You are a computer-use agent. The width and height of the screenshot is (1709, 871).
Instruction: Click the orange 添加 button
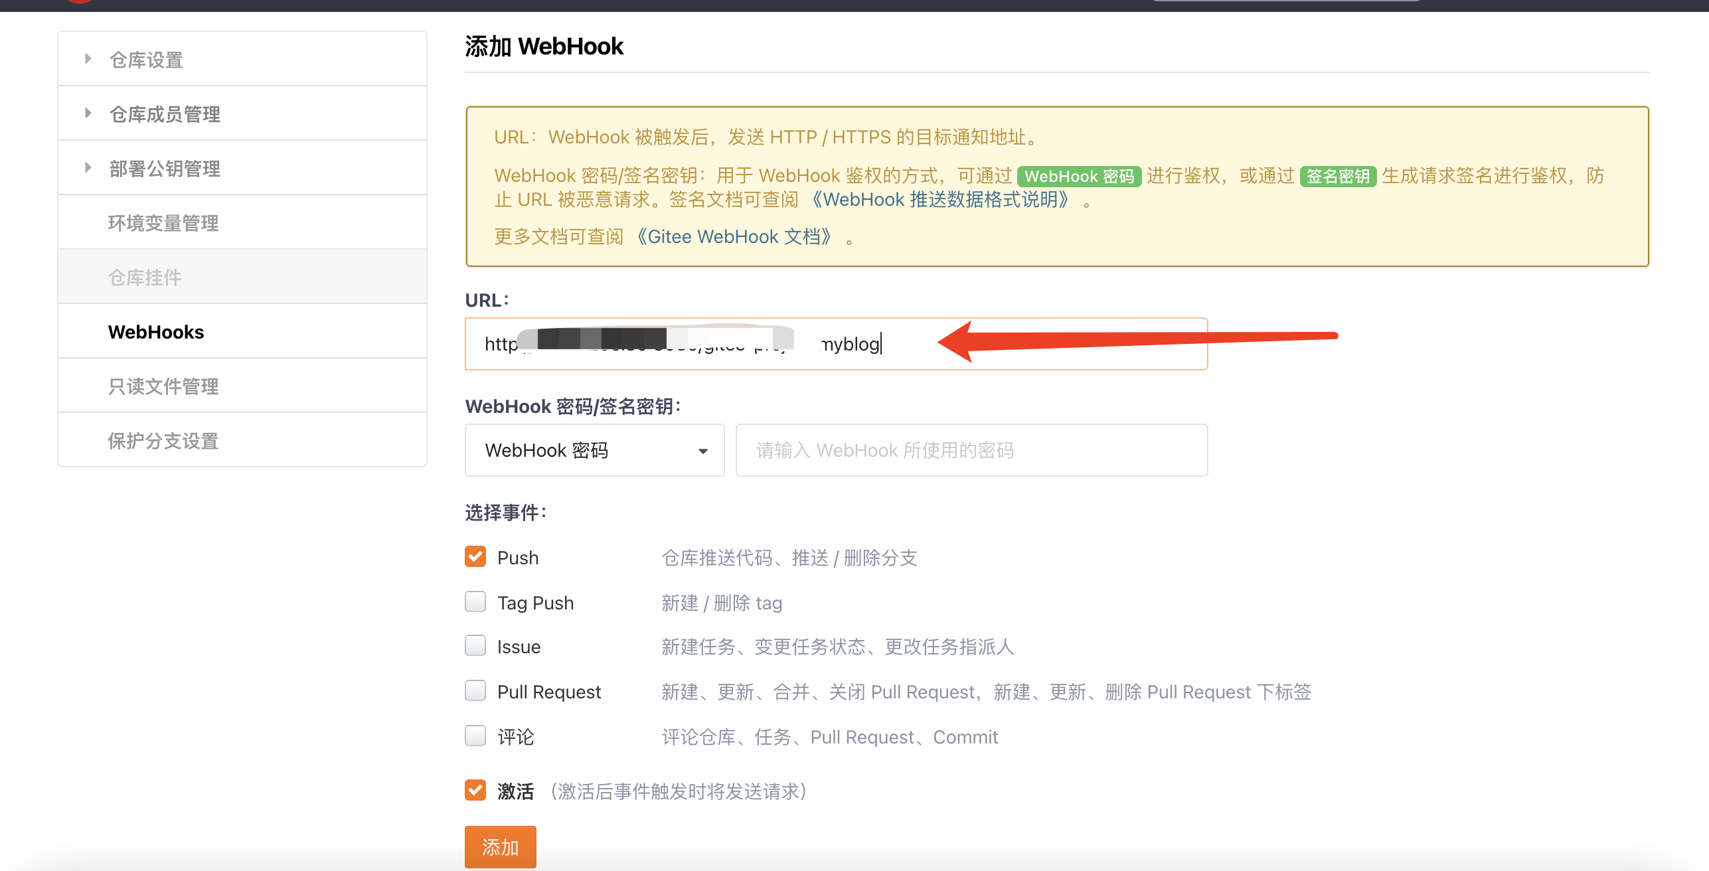click(500, 846)
